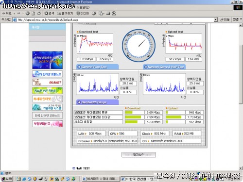Open the 한국 인터넷 교환노드 banner
The width and height of the screenshot is (243, 182).
47,116
